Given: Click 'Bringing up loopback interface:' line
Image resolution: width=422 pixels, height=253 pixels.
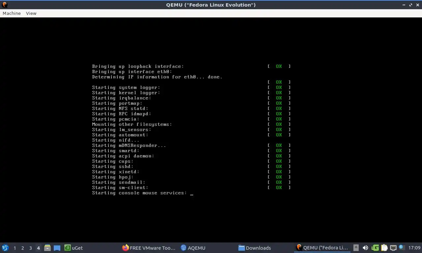Looking at the screenshot, I should (138, 66).
